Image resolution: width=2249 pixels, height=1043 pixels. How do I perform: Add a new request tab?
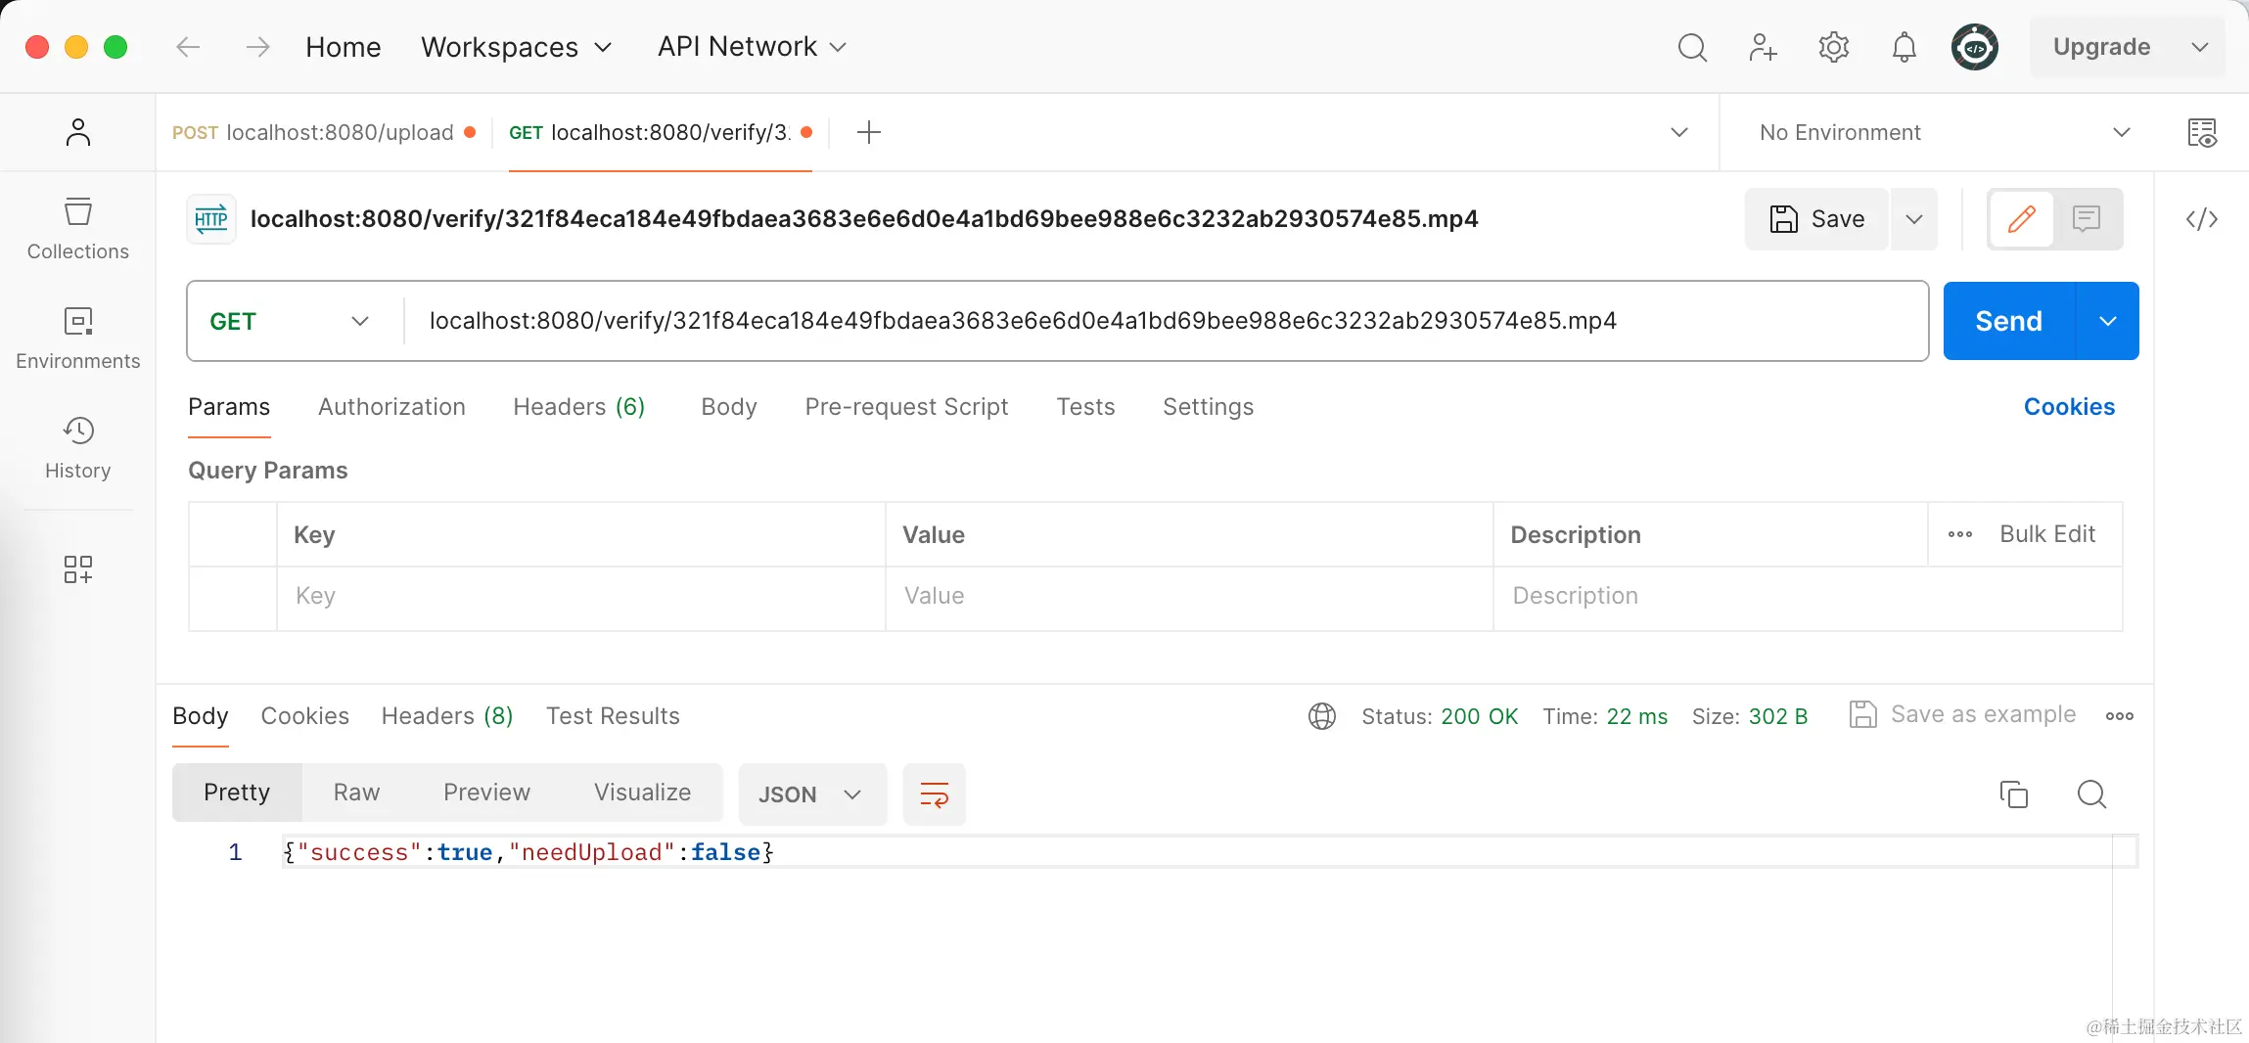click(869, 132)
